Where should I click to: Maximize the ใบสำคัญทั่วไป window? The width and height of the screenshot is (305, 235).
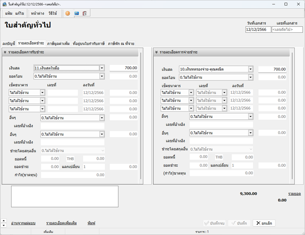[x=286, y=4]
